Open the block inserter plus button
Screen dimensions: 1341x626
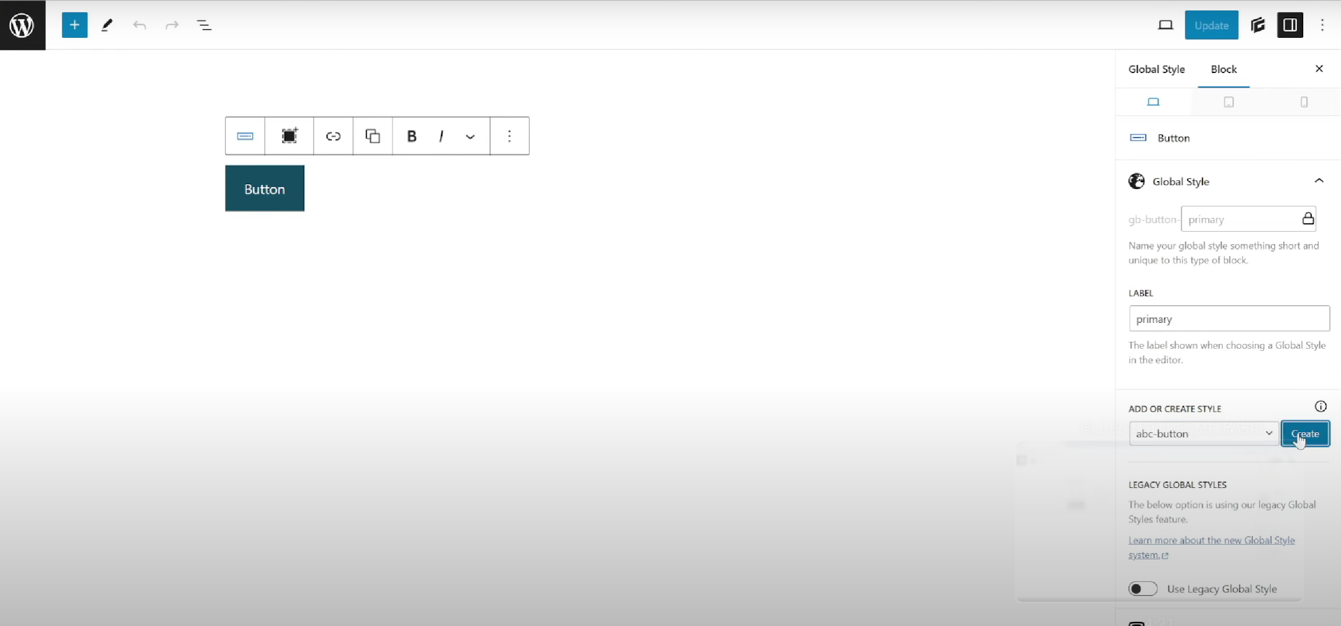click(x=75, y=25)
